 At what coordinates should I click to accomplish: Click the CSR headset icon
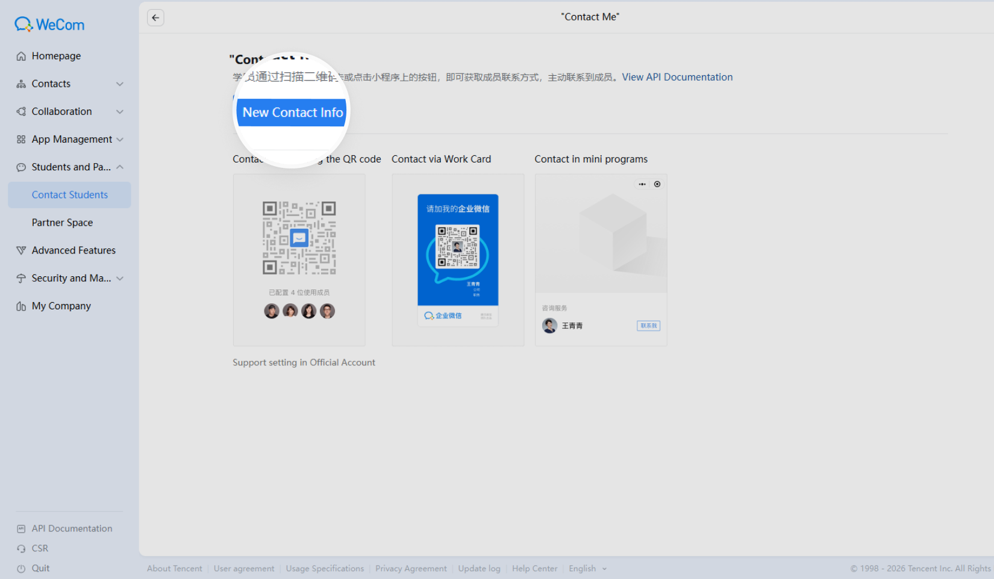click(x=21, y=548)
